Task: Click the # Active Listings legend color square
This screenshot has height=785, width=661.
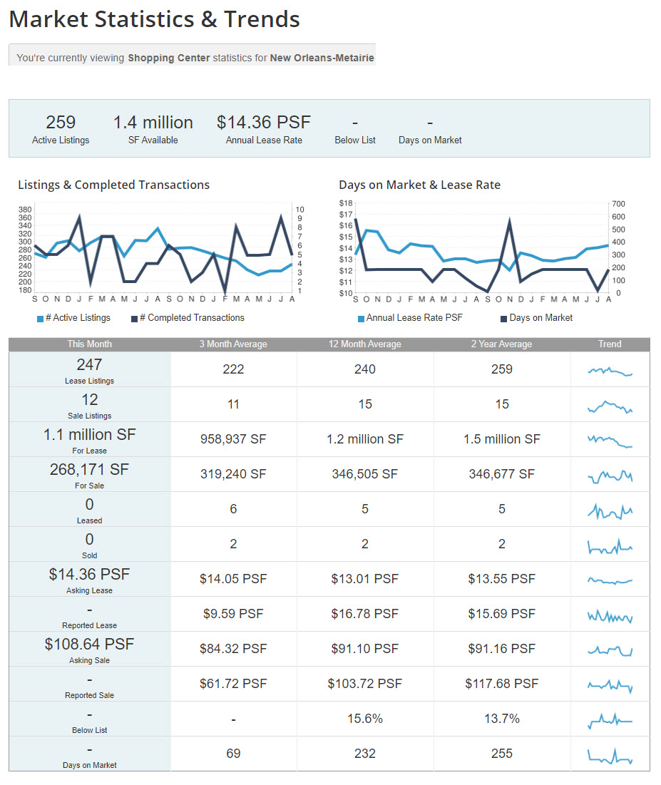Action: pyautogui.click(x=40, y=319)
